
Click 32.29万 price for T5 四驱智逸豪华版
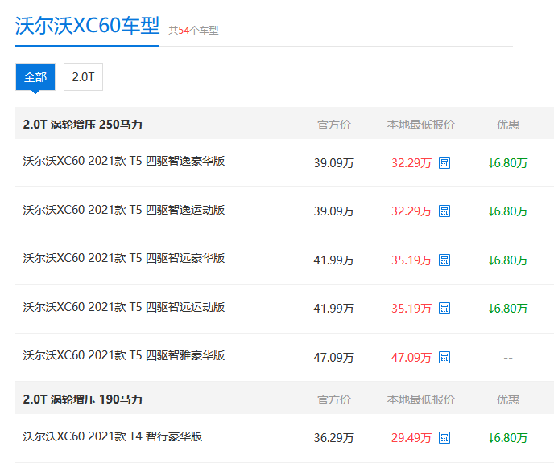tap(411, 163)
